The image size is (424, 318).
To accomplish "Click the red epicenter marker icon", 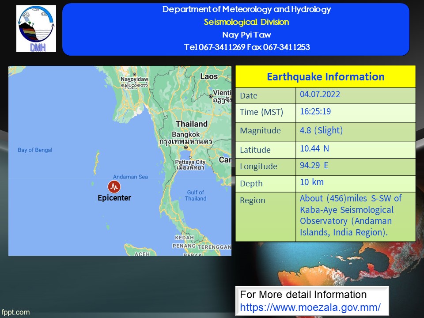I will 114,186.
